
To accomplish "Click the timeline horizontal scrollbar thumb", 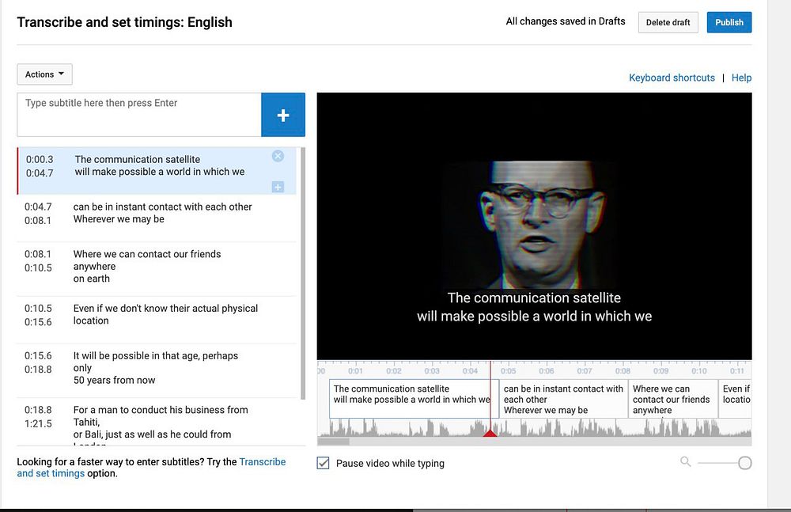I will coord(333,442).
